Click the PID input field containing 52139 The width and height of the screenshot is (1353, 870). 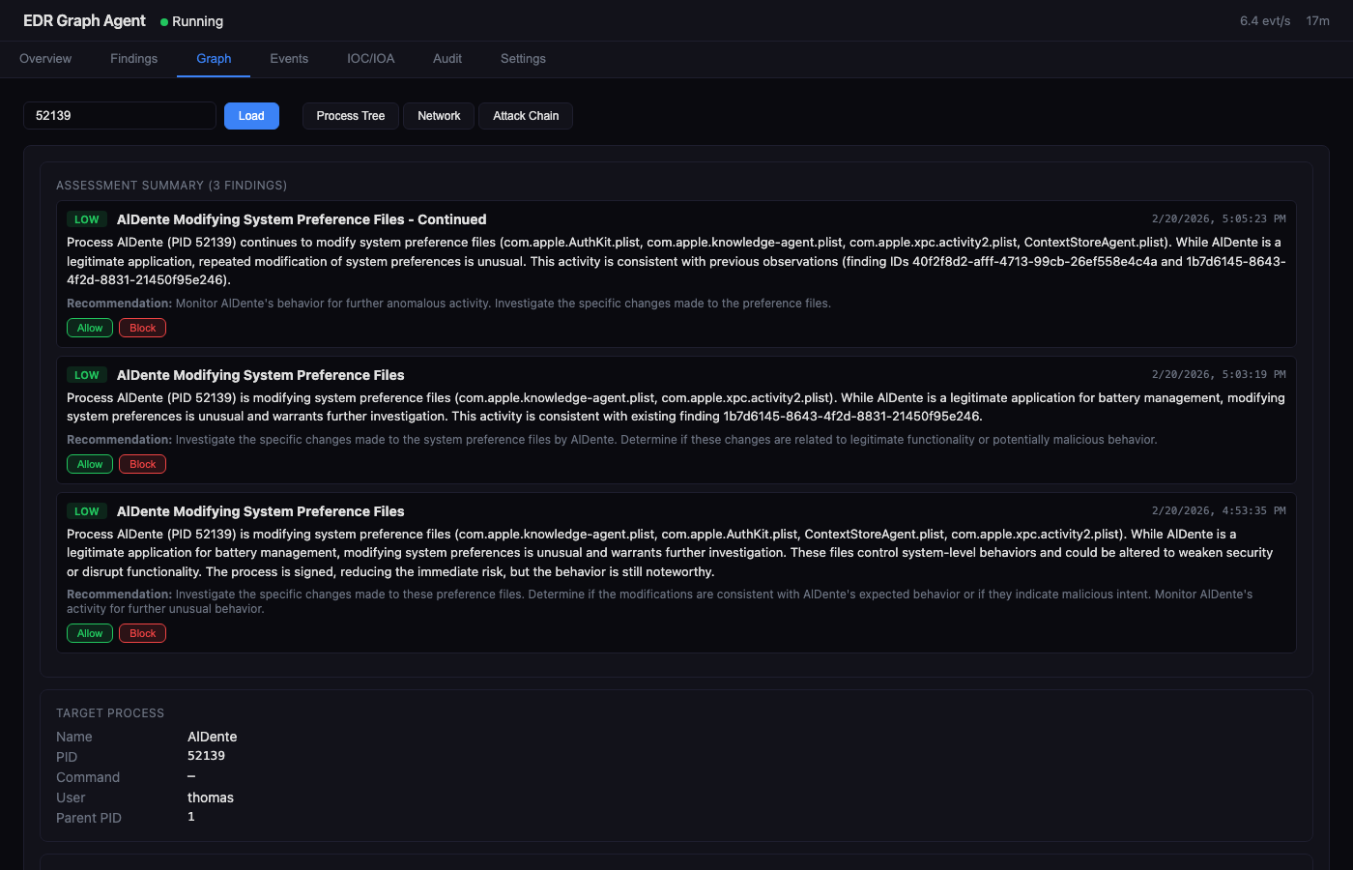pos(120,116)
